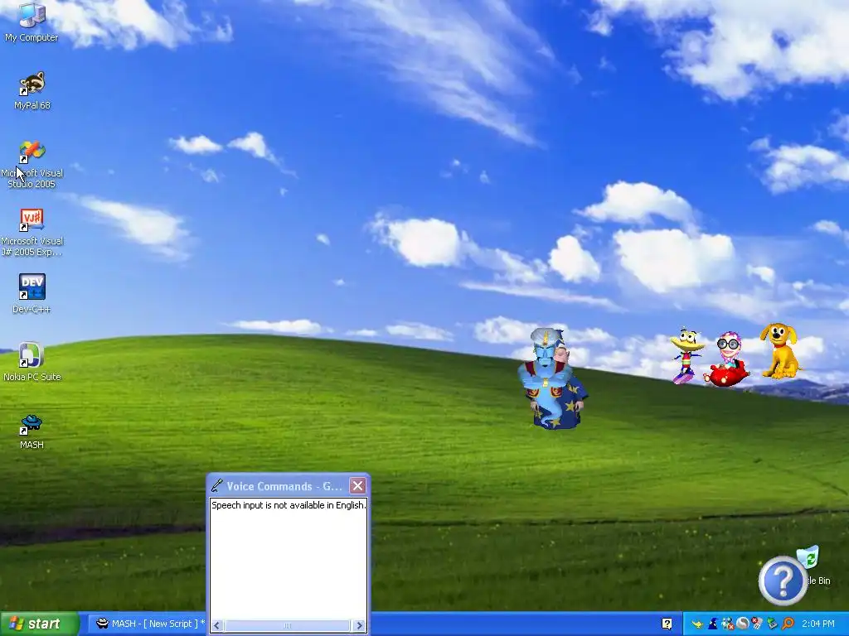The image size is (849, 636).
Task: Select the MASH desktop shortcut
Action: coord(32,430)
